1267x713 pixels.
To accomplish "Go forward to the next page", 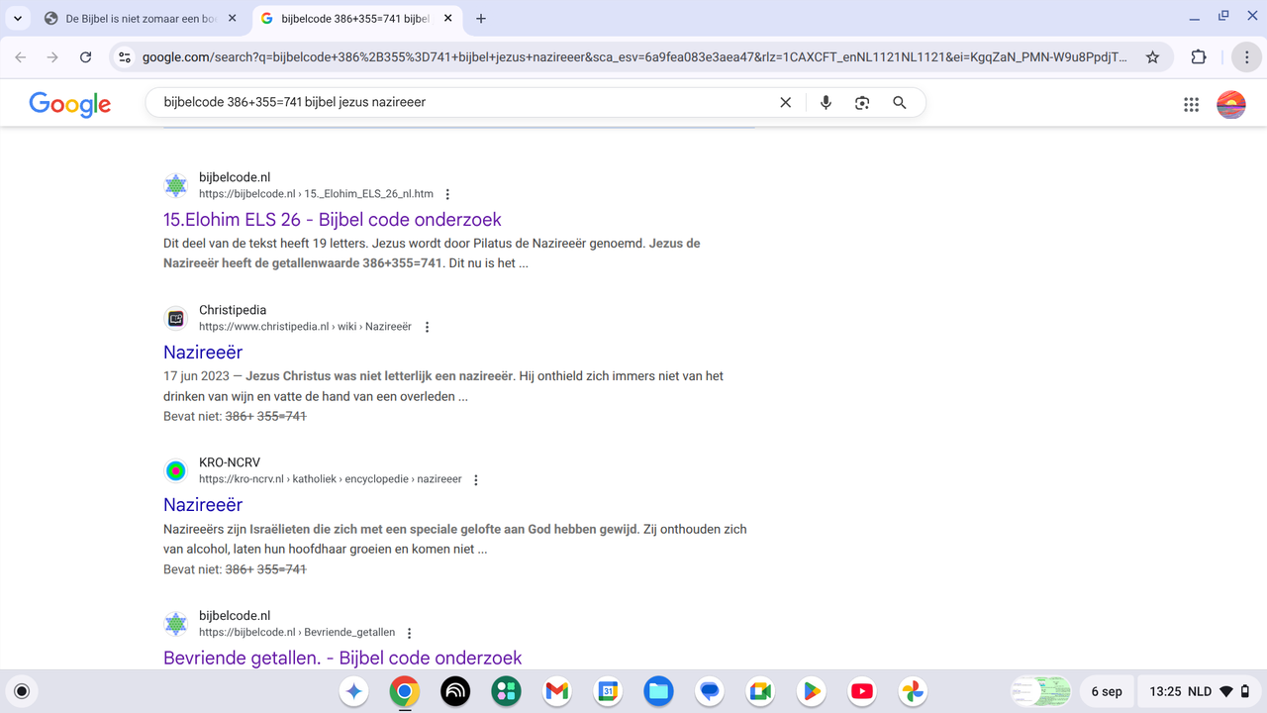I will click(x=53, y=57).
